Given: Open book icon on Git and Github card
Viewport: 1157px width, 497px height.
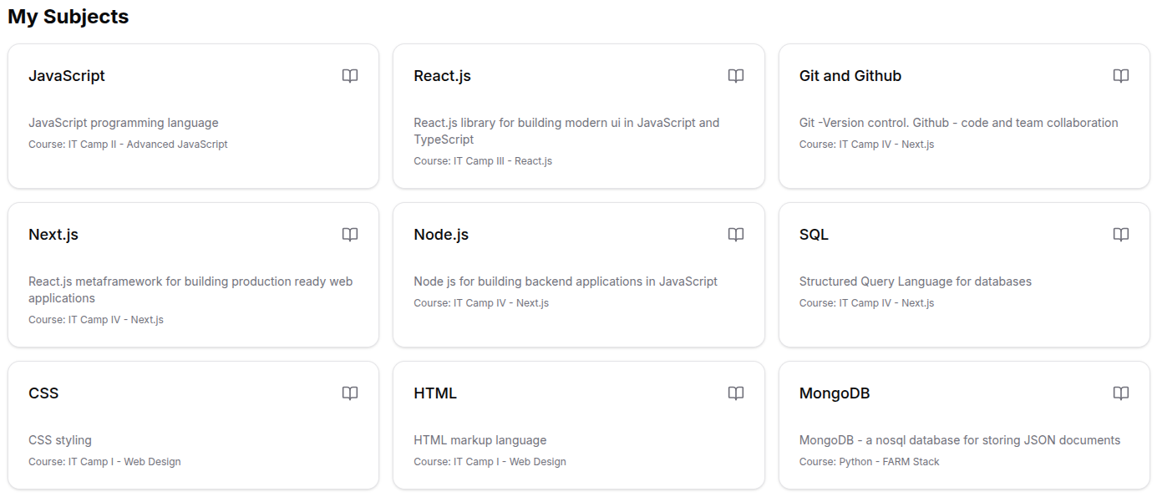Looking at the screenshot, I should [x=1120, y=76].
